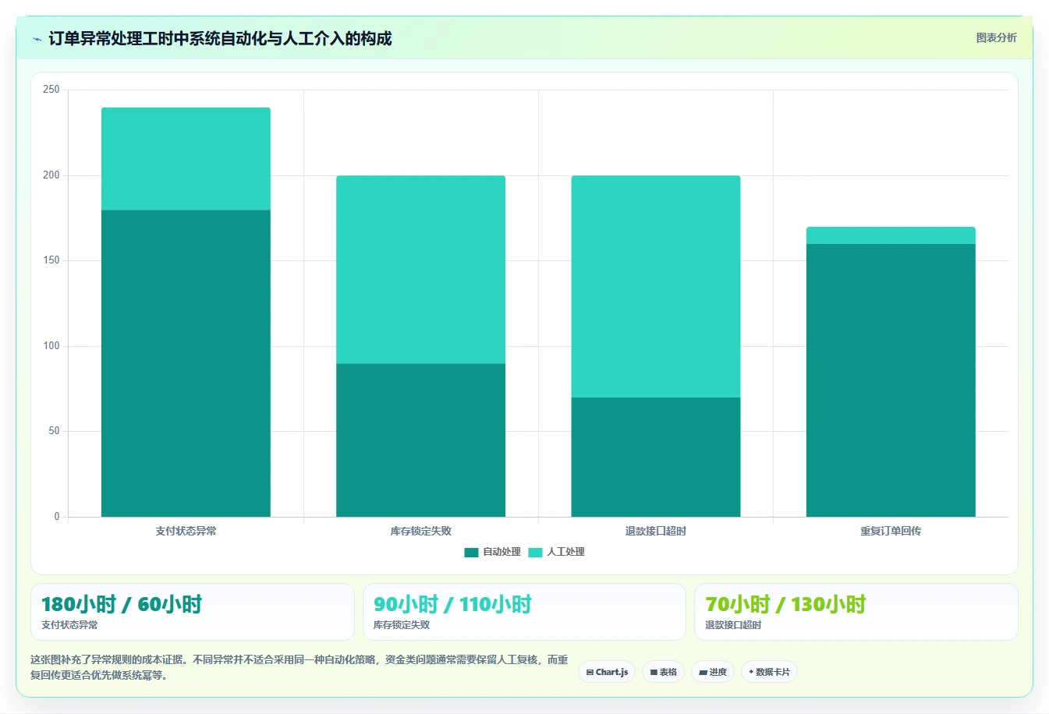Click the y-axis value 200
This screenshot has width=1049, height=714.
(x=51, y=175)
